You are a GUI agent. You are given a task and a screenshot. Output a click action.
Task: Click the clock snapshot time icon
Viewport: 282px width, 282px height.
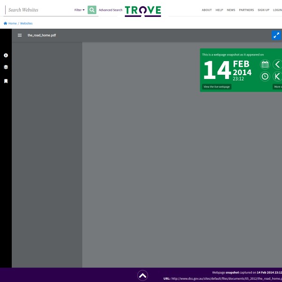[x=265, y=76]
